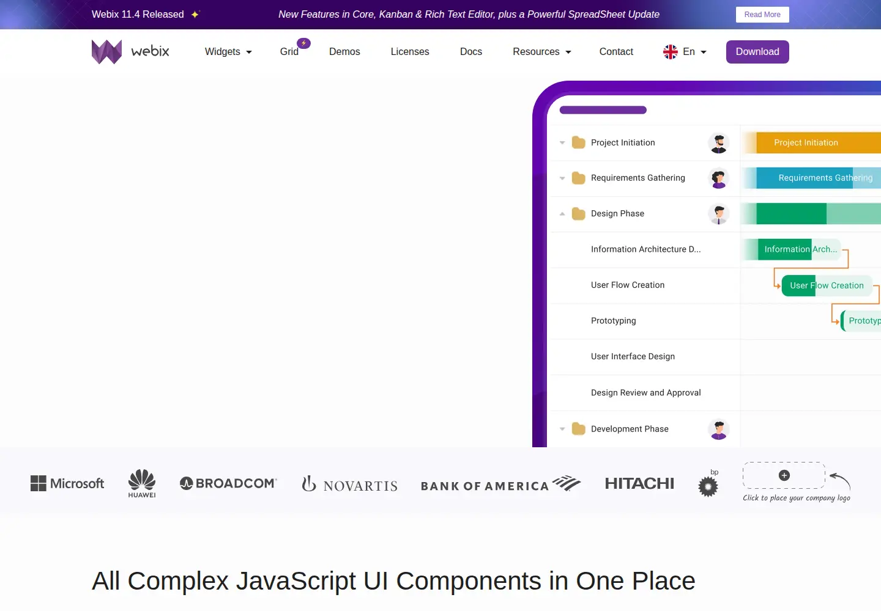The height and width of the screenshot is (611, 881).
Task: Click Read More in the banner
Action: 762,15
